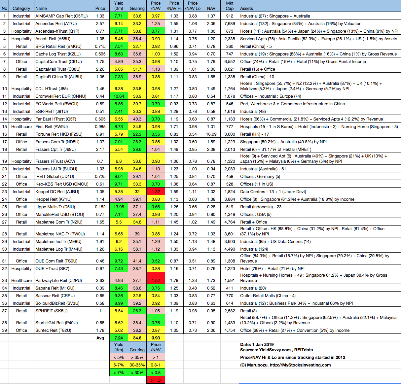The image size is (401, 384).
Task: Click legend cell '< 30%' gearing
Action: (137, 372)
